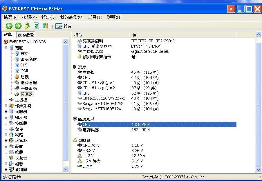This screenshot has height=181, width=262.
Task: Click the 顯示器 monitor icon
Action: 11,117
